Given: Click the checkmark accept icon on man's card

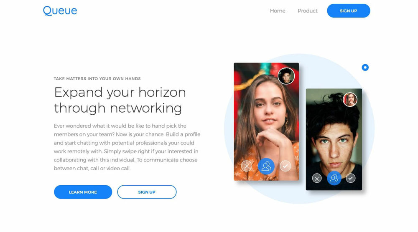Looking at the screenshot, I should pos(351,178).
